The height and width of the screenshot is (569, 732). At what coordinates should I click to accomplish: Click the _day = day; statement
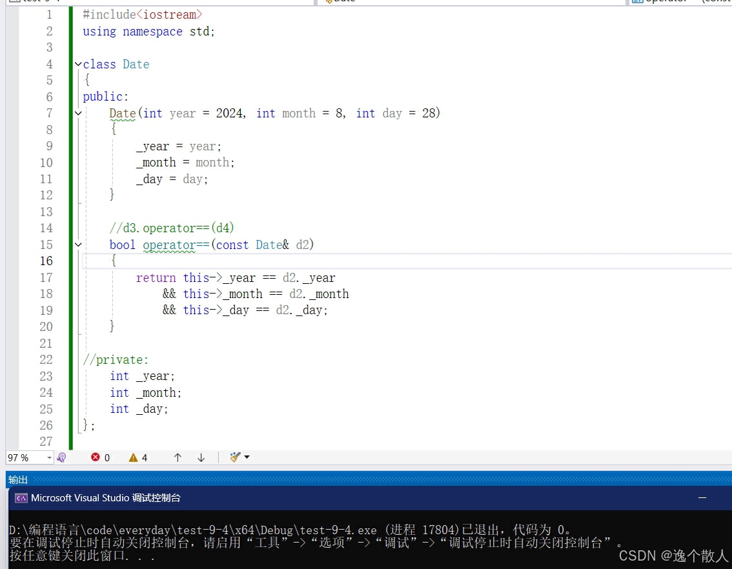coord(172,179)
